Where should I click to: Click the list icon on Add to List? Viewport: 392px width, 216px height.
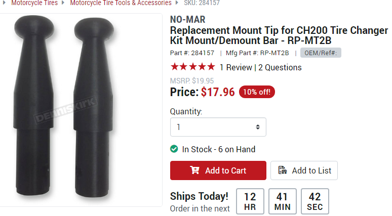pyautogui.click(x=283, y=170)
